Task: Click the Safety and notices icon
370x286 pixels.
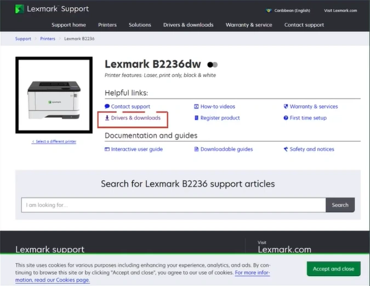Action: point(286,149)
